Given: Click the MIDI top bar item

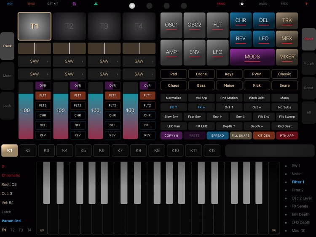Looking at the screenshot, I should 9,4.
